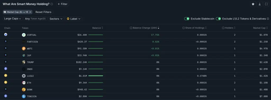The width and height of the screenshot is (271, 100).
Task: Expand the Sectors dropdown
Action: coord(56,19)
